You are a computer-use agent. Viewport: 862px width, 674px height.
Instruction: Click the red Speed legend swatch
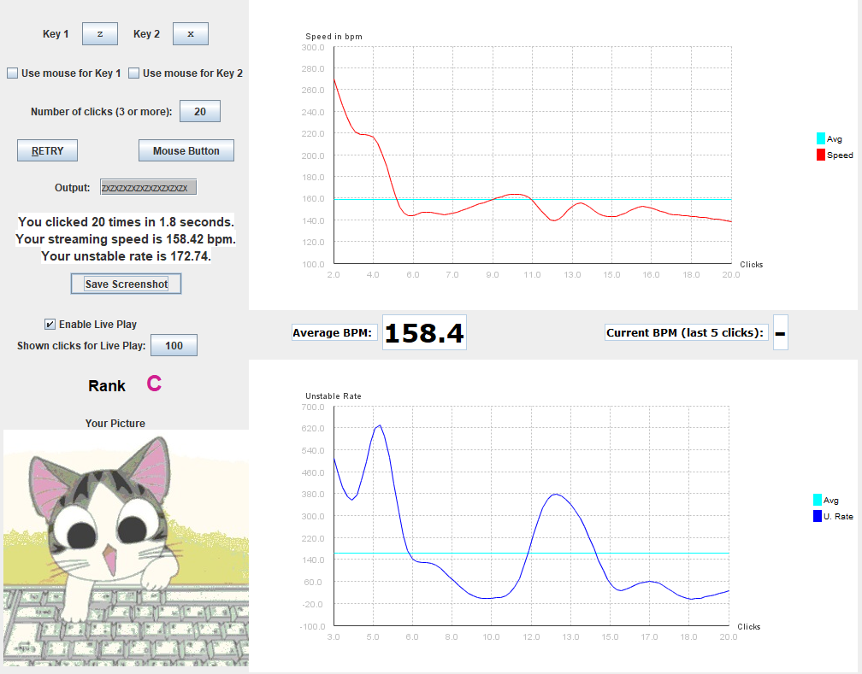click(x=821, y=155)
